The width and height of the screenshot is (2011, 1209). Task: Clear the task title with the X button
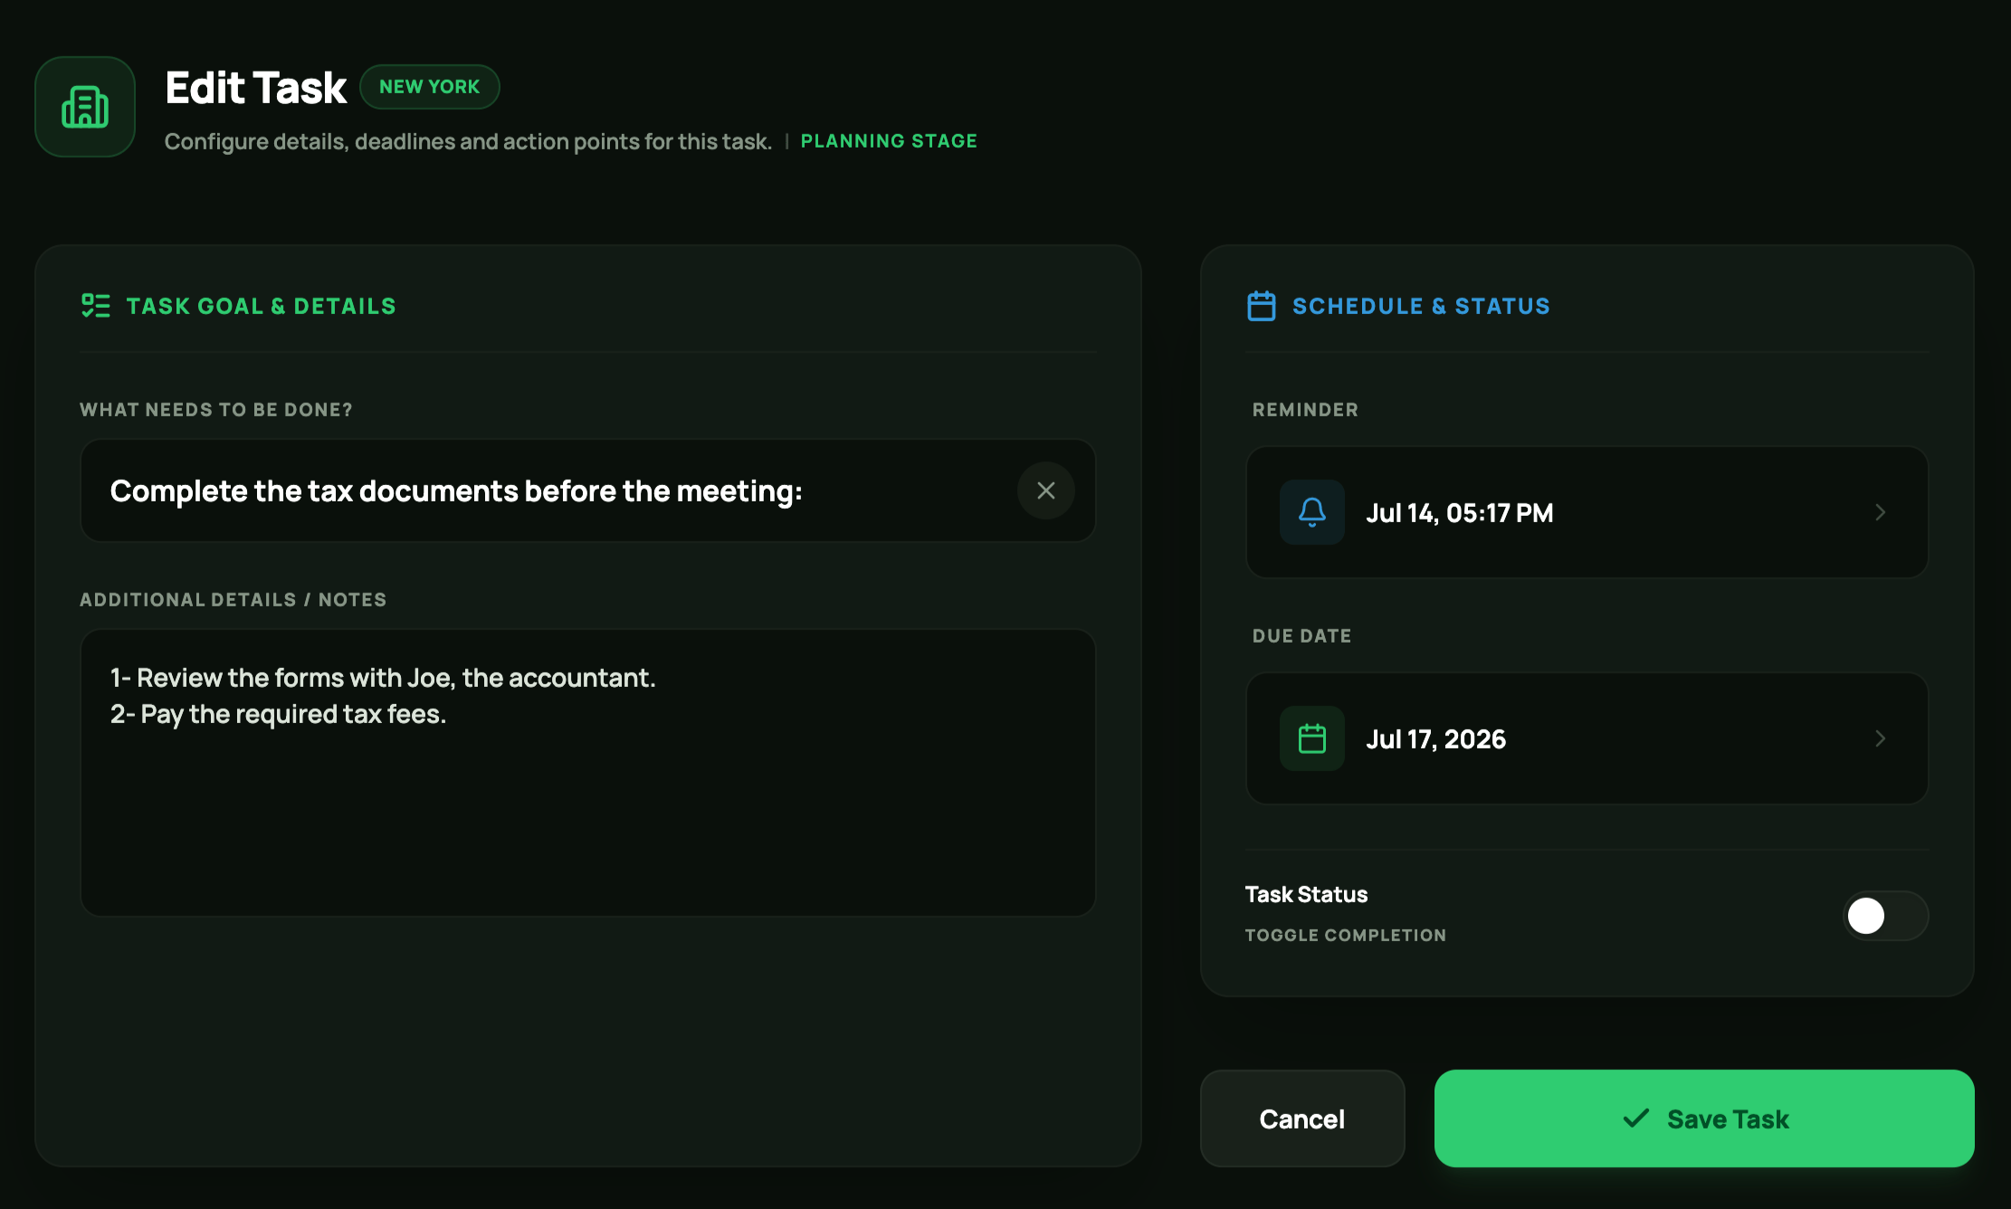point(1045,490)
